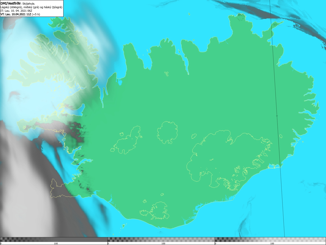This screenshot has height=245, width=326.
Task: Click the 'IT: Lau. 10. 04. 2021 06Z' line
Action: click(16, 11)
